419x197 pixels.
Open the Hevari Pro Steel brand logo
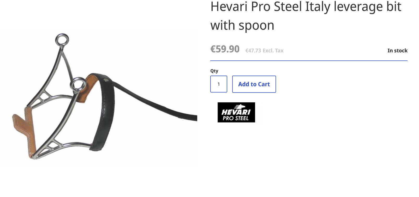pos(236,112)
